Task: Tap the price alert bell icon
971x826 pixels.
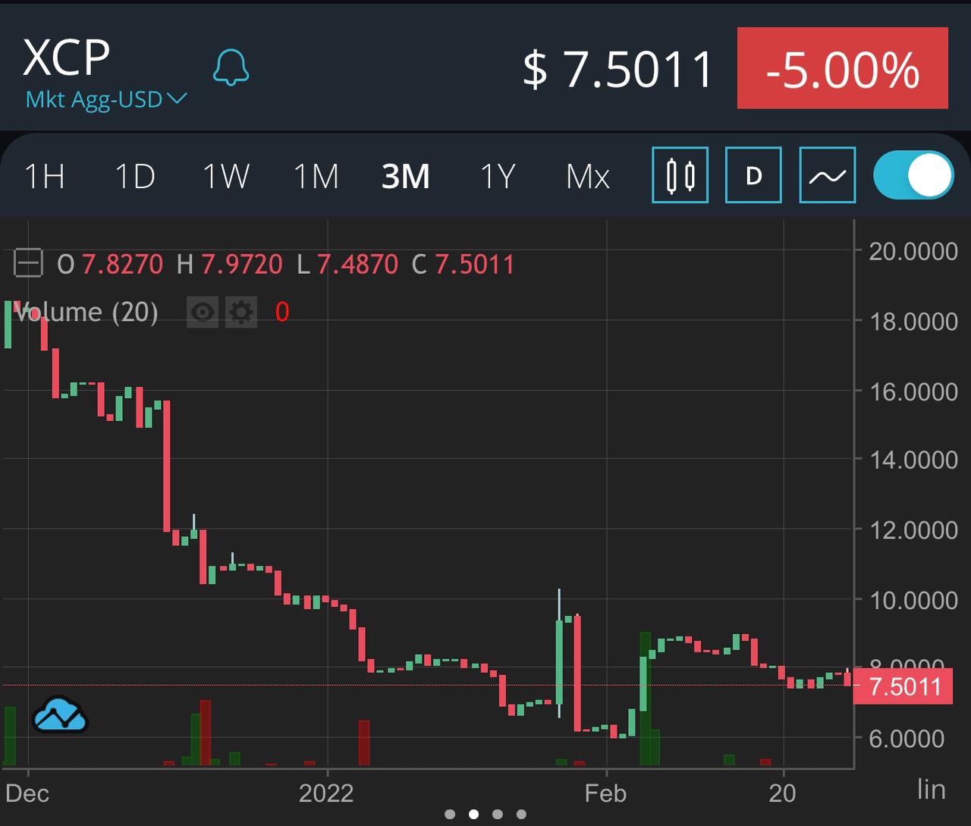Action: point(231,68)
